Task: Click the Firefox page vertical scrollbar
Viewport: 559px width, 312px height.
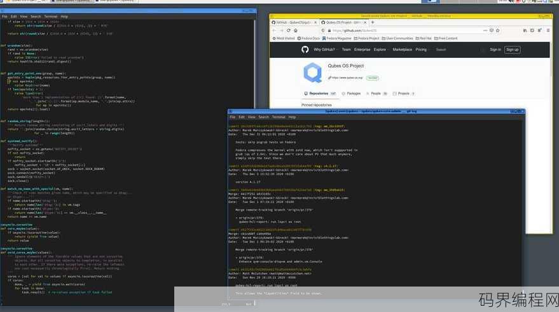Action: [551, 138]
